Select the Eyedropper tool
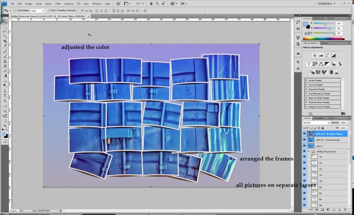The image size is (354, 215). coord(5,46)
